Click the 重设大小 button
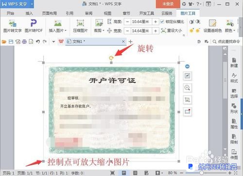This screenshot has width=243, height=176. [172, 31]
